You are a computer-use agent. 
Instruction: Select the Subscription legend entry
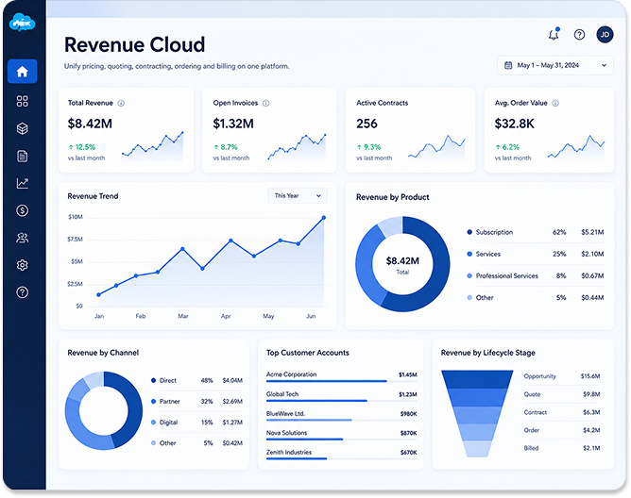[536, 232]
